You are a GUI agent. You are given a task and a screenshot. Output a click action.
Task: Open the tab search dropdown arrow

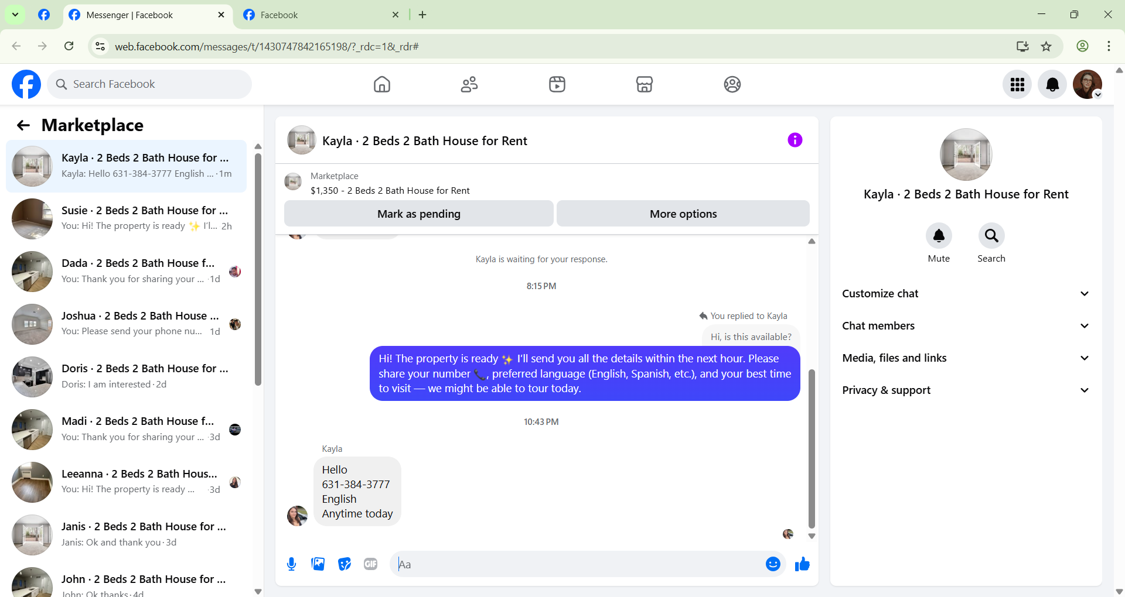(x=15, y=15)
